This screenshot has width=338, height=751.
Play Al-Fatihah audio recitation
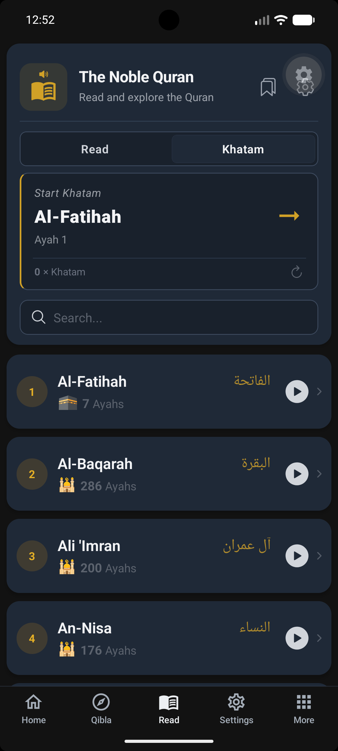click(297, 391)
